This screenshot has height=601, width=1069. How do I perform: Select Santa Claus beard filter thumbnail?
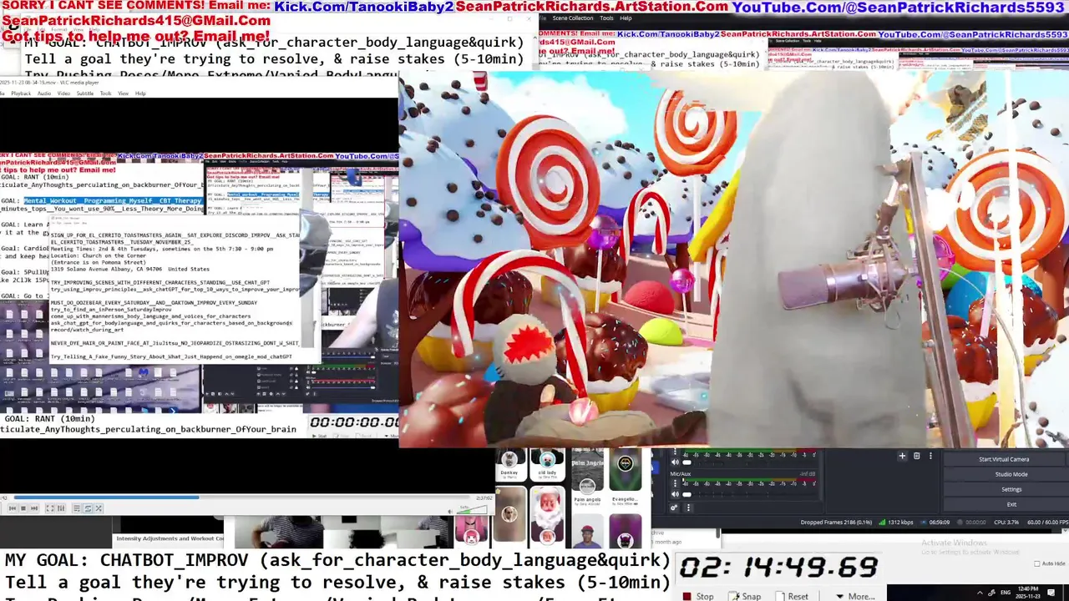click(x=547, y=515)
